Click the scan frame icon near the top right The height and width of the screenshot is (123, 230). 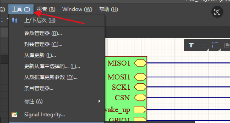tap(217, 12)
